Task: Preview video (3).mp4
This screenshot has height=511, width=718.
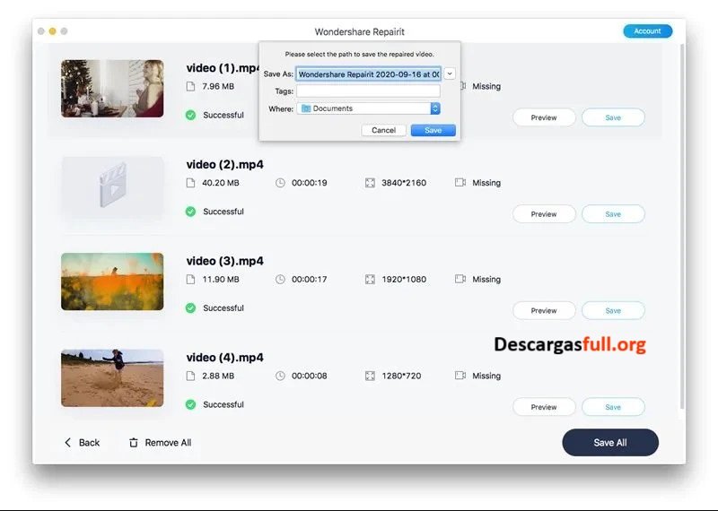Action: click(544, 310)
